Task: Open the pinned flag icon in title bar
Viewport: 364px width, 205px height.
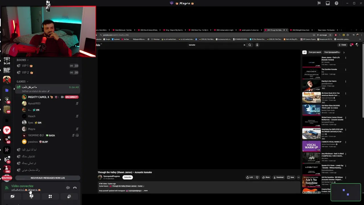Action: pos(319,3)
